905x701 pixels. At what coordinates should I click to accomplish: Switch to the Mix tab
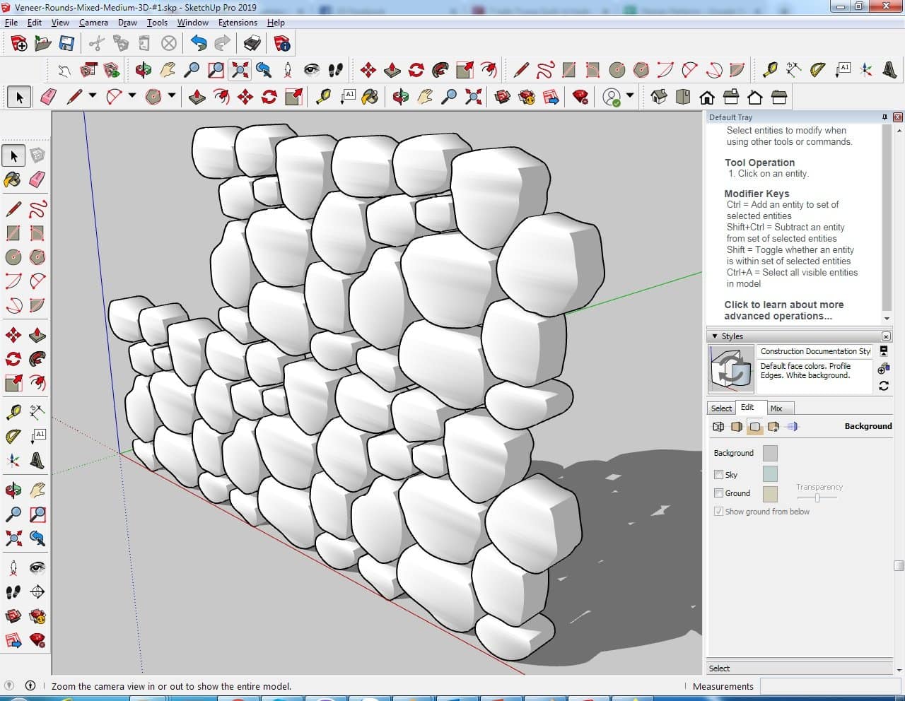776,408
